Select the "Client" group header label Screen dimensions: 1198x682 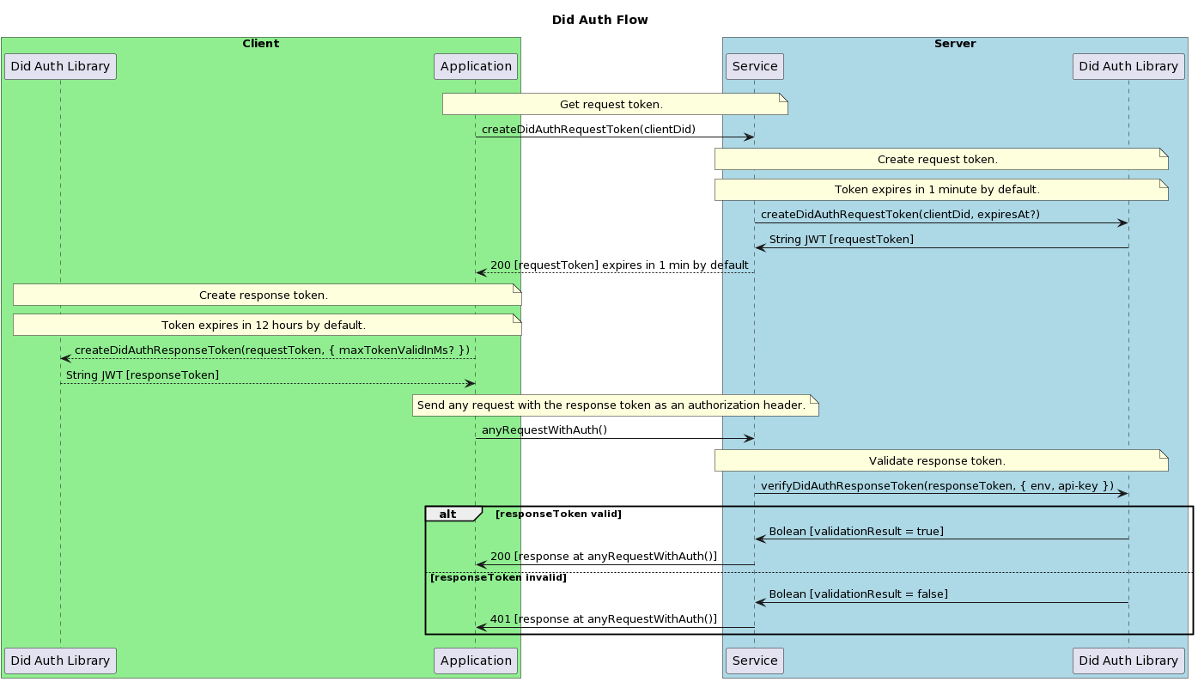pos(260,44)
